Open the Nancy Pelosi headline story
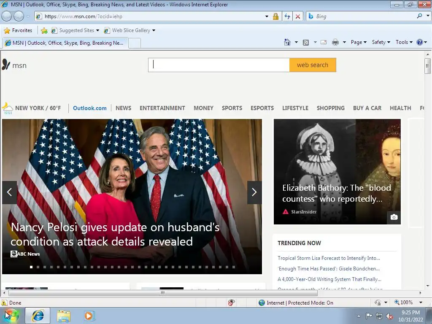 [115, 234]
